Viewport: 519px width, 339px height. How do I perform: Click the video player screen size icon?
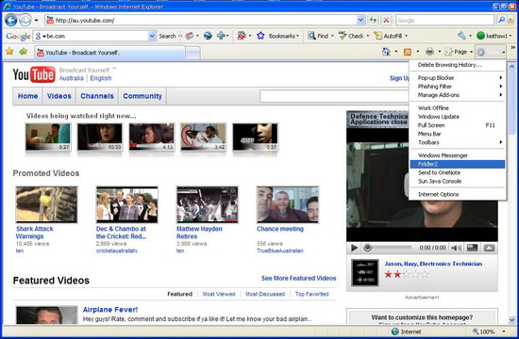[473, 248]
